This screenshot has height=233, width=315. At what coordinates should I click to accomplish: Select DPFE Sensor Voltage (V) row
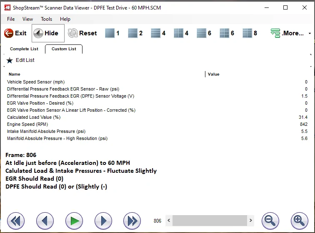157,96
